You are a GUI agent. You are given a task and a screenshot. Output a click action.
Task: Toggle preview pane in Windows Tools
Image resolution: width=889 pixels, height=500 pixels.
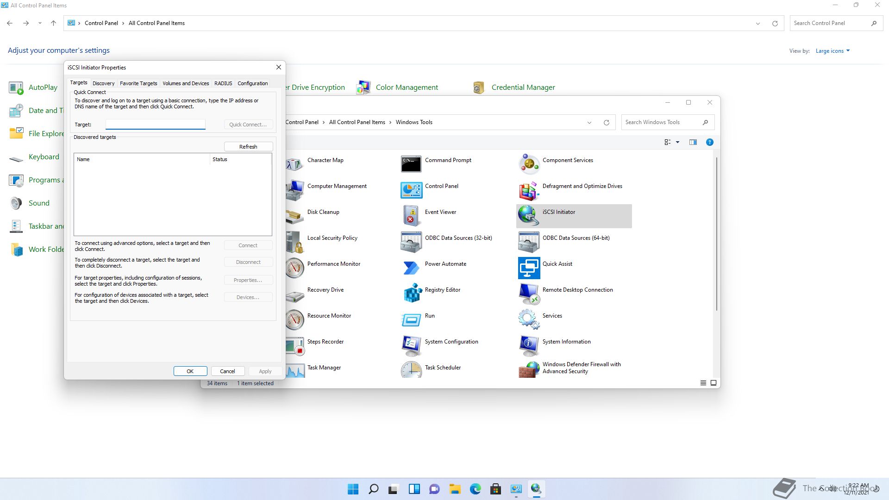693,143
